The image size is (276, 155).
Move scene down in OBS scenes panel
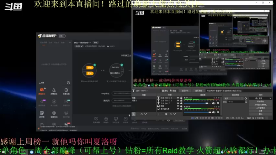tap(146, 114)
